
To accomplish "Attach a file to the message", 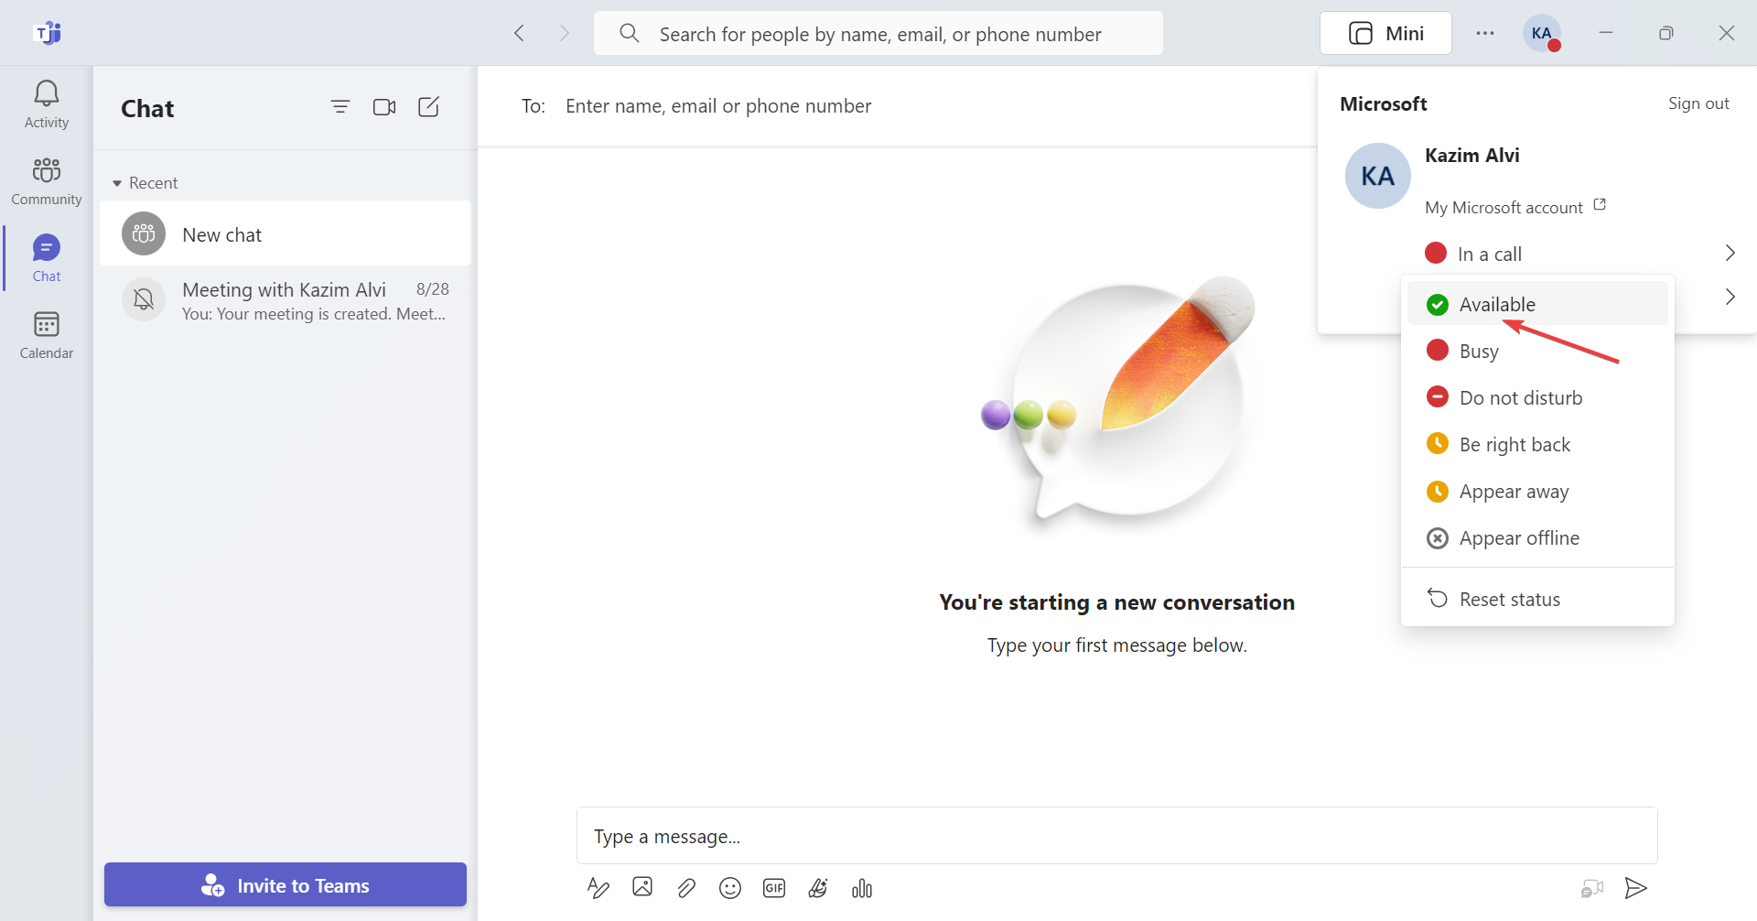I will tap(686, 888).
